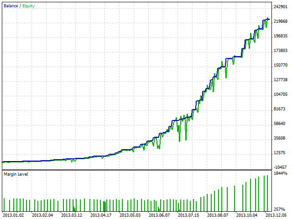This screenshot has width=292, height=219.
Task: Click the 2013.10.04 date label
Action: [x=247, y=215]
